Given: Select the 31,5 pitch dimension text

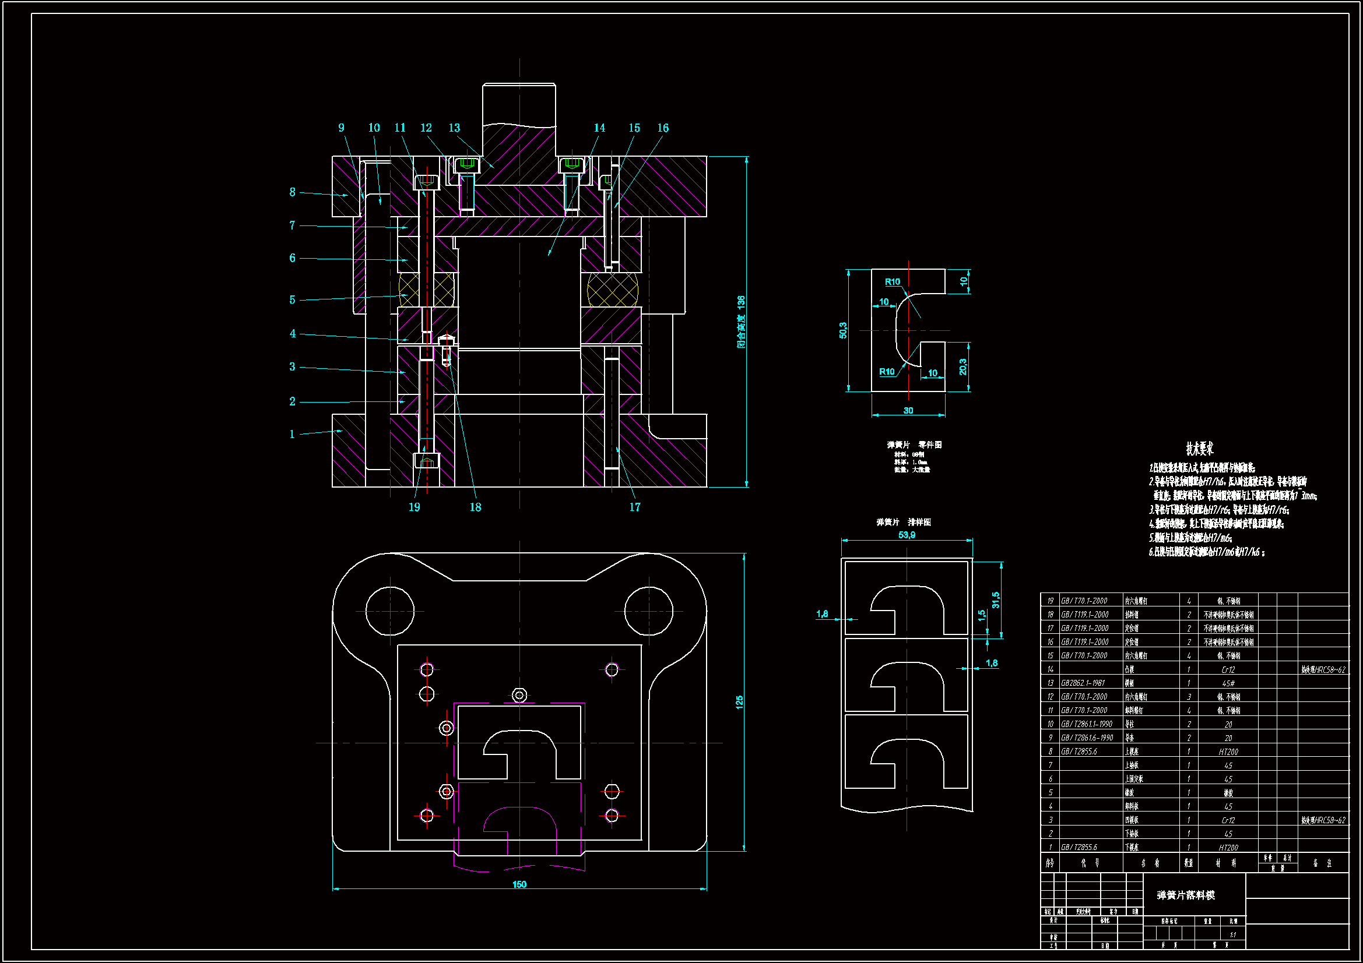Looking at the screenshot, I should tap(996, 600).
